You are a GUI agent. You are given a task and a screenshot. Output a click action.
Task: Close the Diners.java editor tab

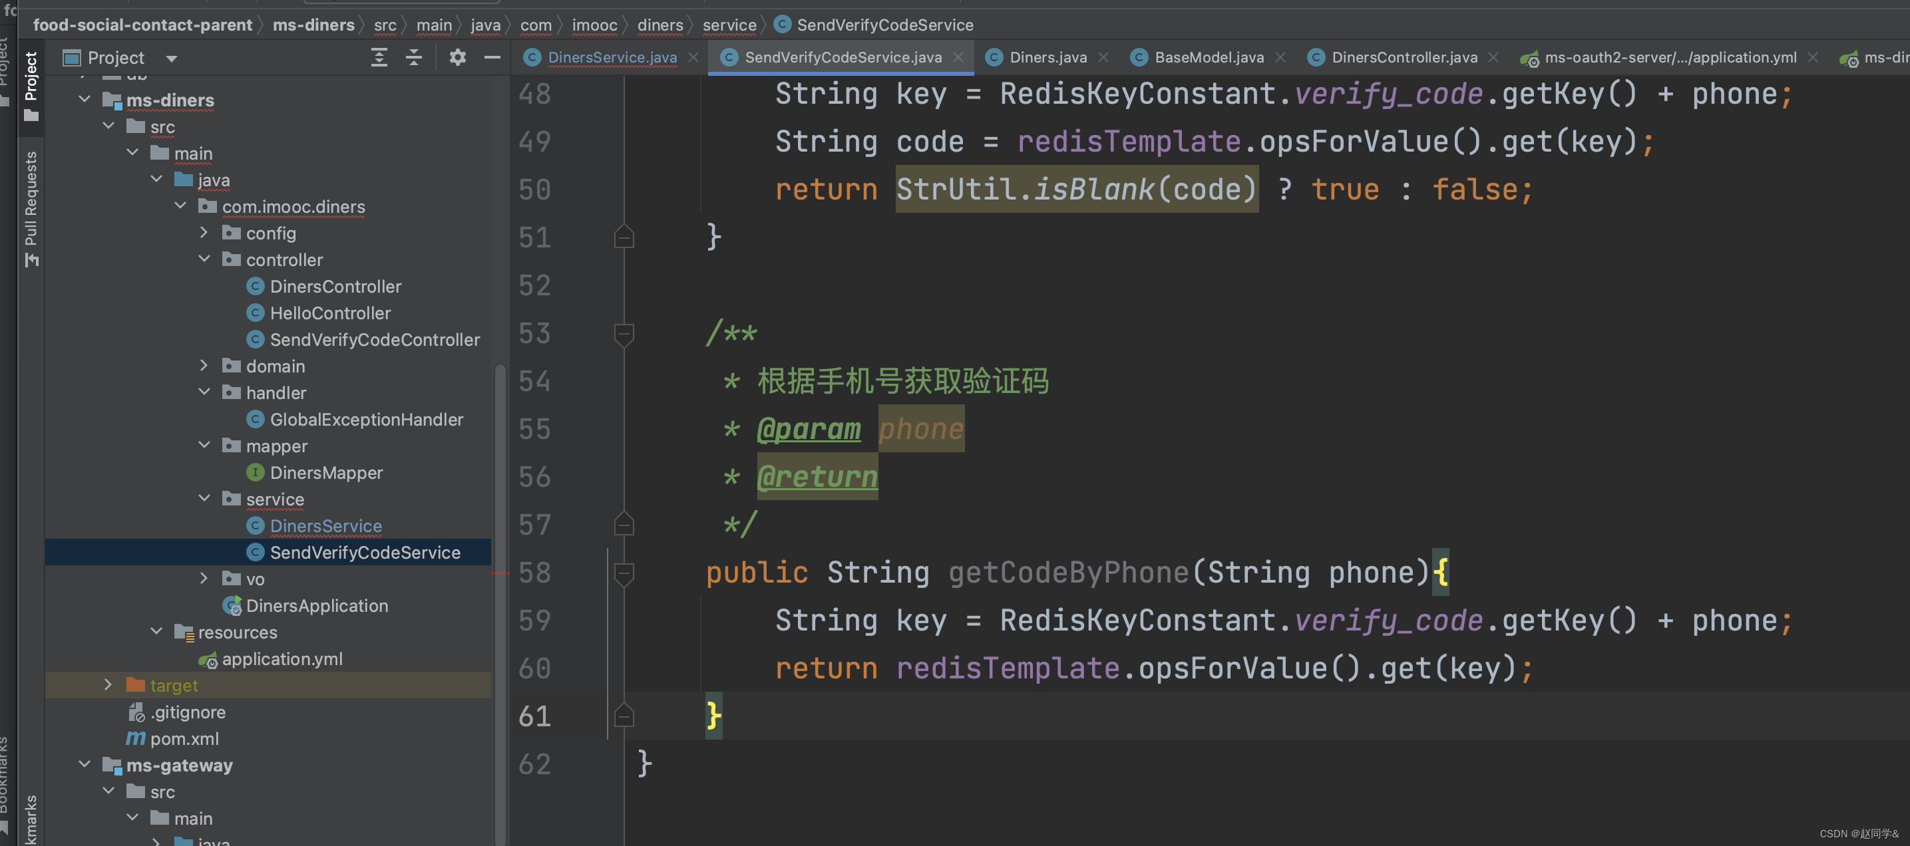(1103, 58)
